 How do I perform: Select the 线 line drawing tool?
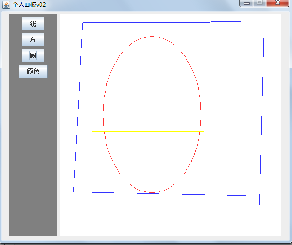(x=33, y=24)
